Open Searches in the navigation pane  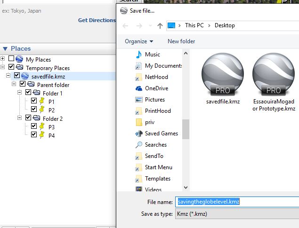point(155,145)
